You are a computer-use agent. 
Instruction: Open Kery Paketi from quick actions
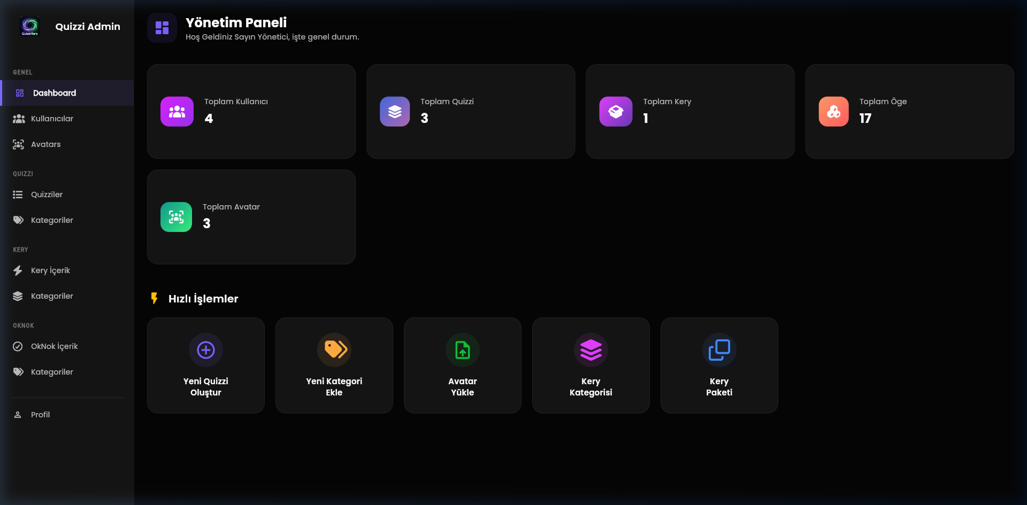[719, 365]
